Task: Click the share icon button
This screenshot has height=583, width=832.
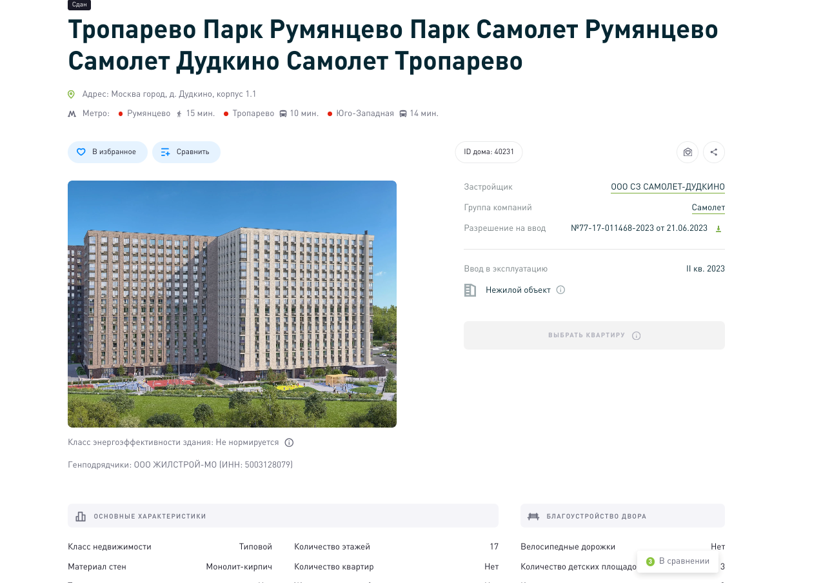Action: tap(714, 152)
